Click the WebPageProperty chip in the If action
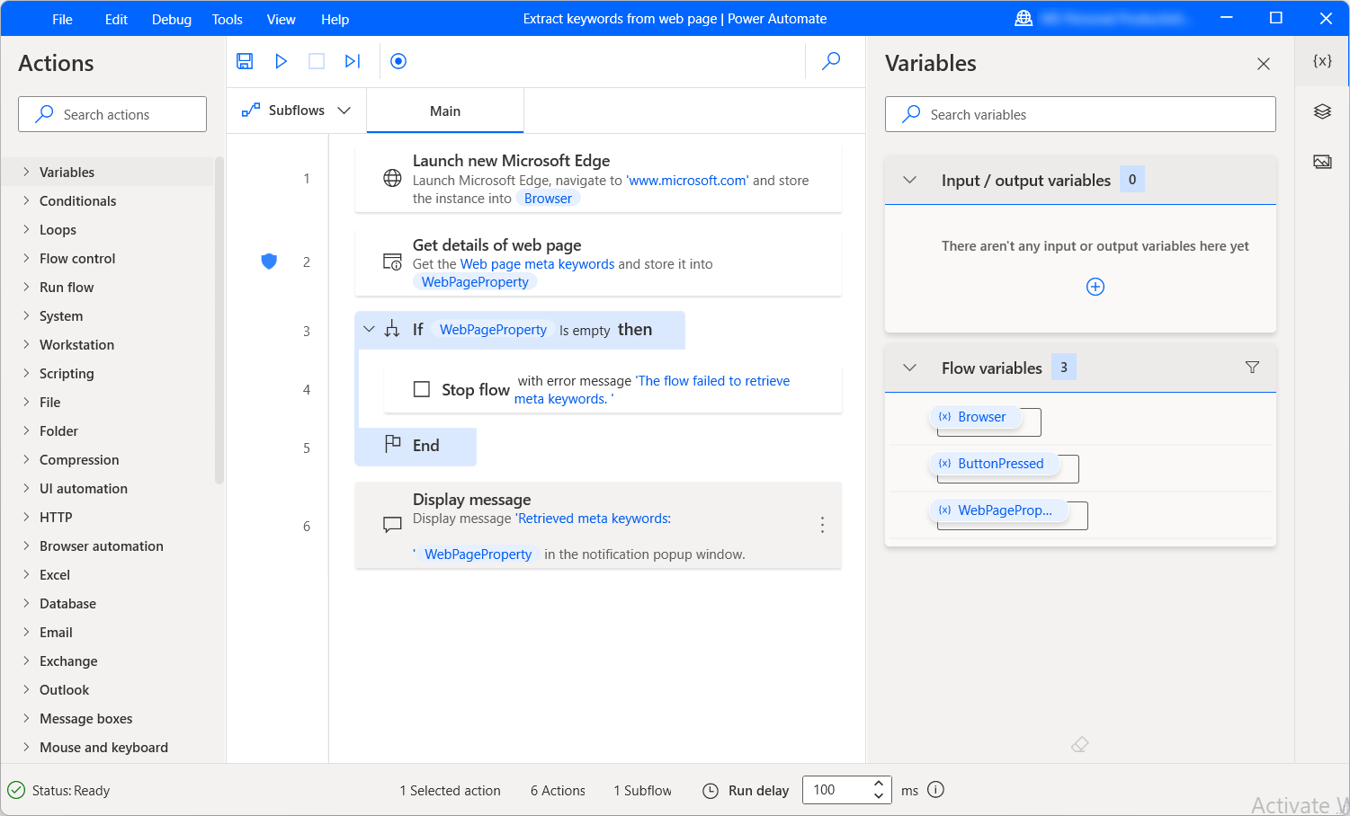The image size is (1350, 816). tap(493, 330)
